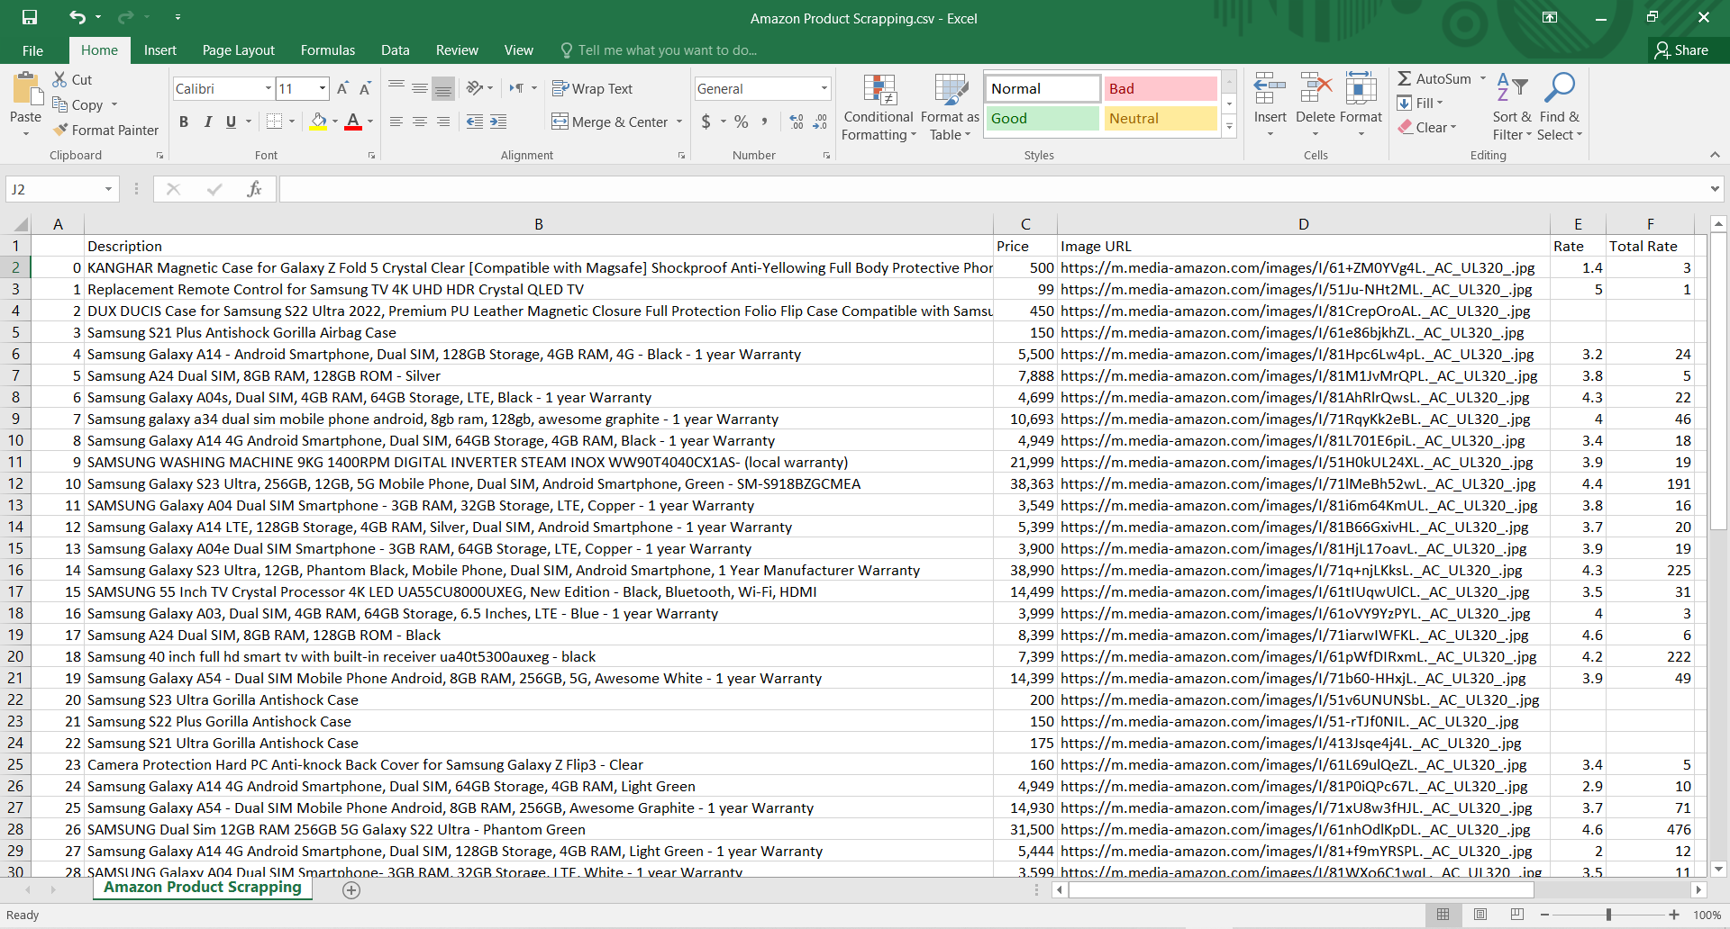Click the Decrease Decimal icon
The width and height of the screenshot is (1730, 929).
coord(820,122)
